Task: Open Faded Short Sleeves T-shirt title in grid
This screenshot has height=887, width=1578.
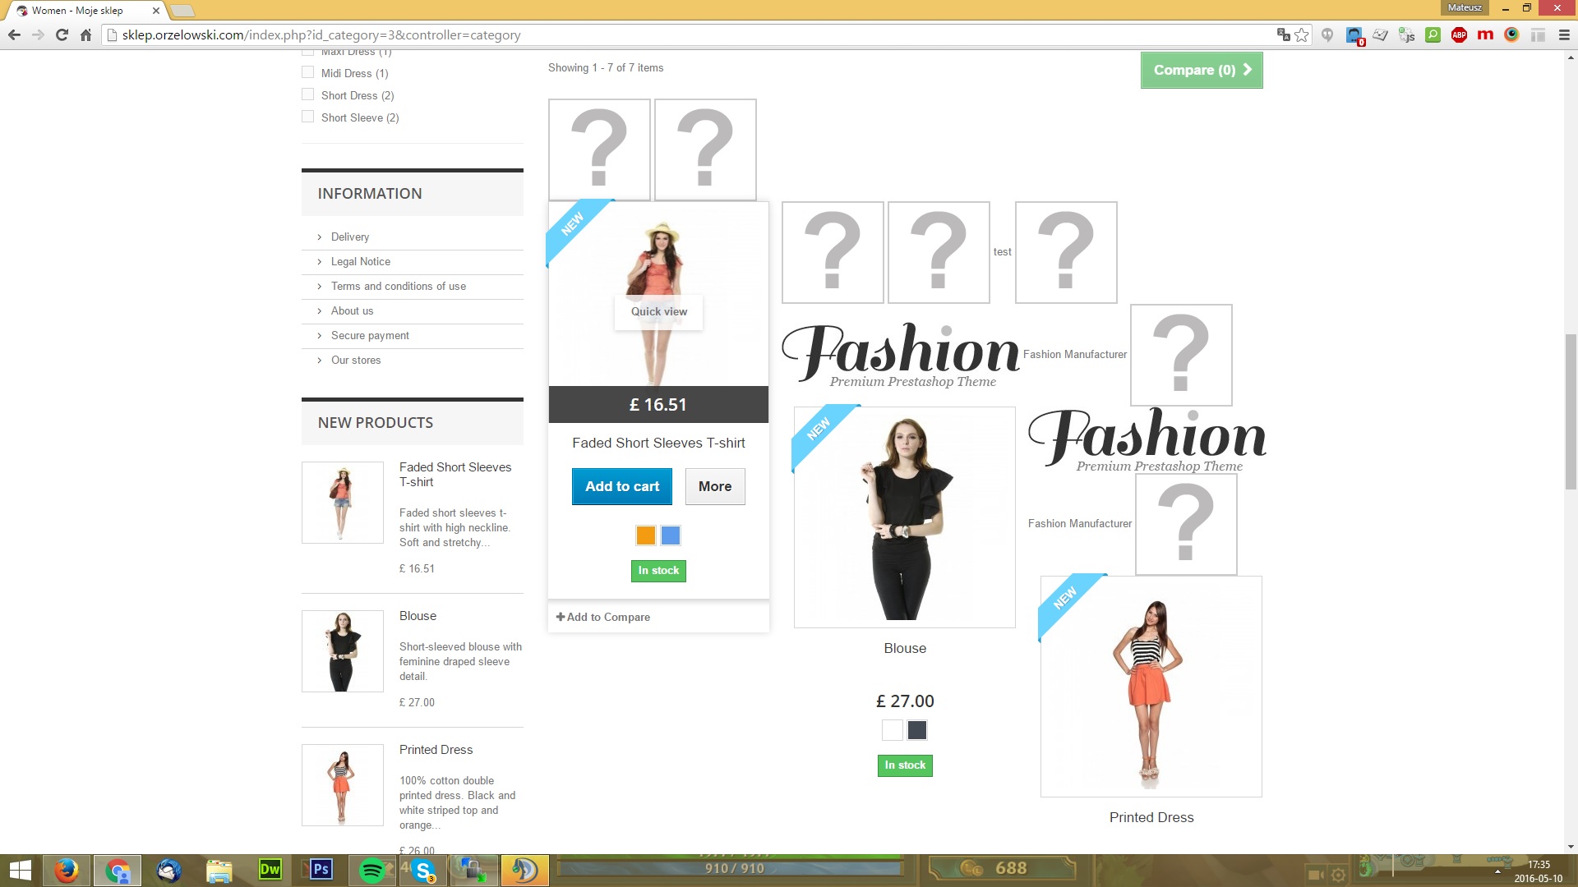Action: tap(658, 443)
